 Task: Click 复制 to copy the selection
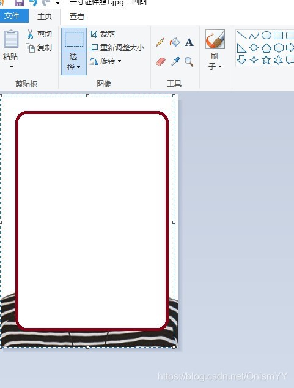[39, 47]
